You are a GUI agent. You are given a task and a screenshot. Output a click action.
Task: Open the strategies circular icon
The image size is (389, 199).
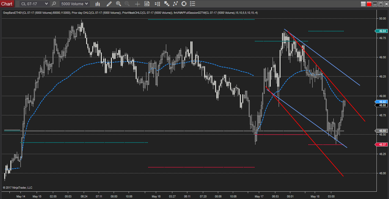184,4
